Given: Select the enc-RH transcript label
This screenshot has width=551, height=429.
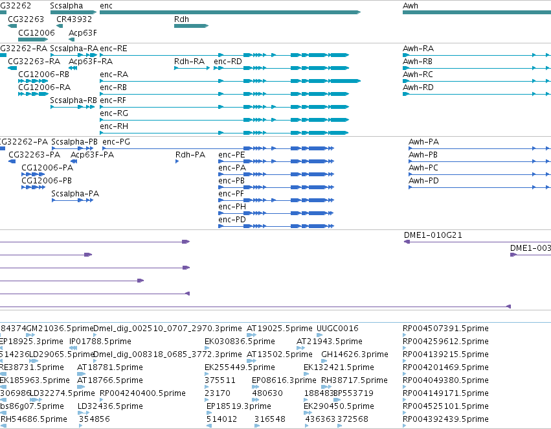Looking at the screenshot, I should pos(114,126).
